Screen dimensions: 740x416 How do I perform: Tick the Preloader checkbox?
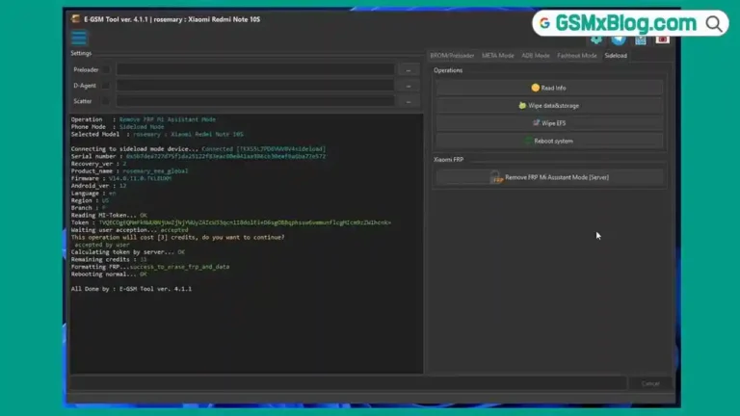pos(106,69)
